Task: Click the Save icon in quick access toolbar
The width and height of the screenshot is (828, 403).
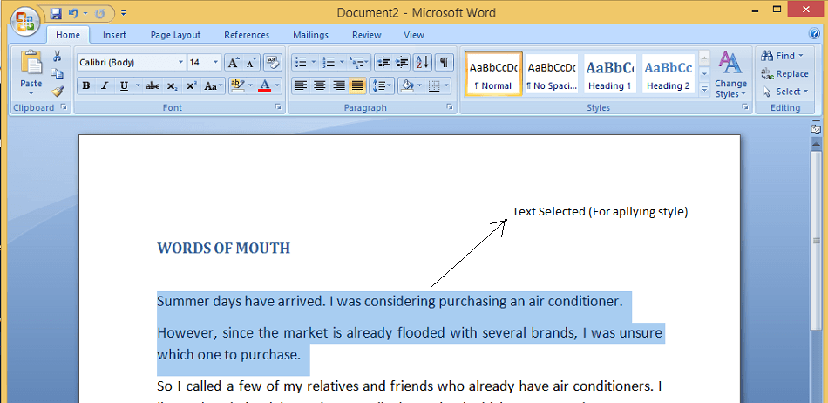Action: (x=56, y=13)
